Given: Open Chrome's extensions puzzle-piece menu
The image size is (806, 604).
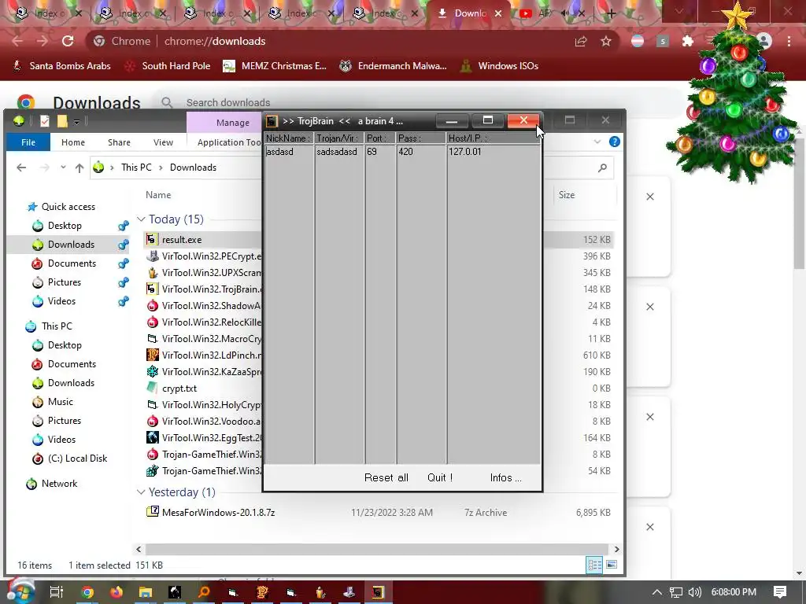Looking at the screenshot, I should coord(688,41).
